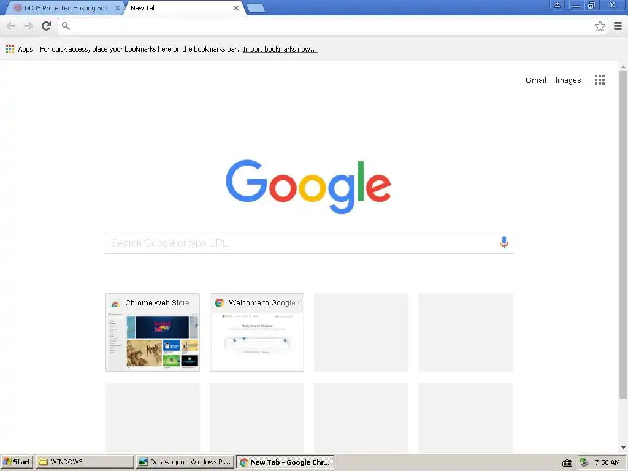This screenshot has height=471, width=628.
Task: Go forward with the browser forward arrow
Action: 28,26
